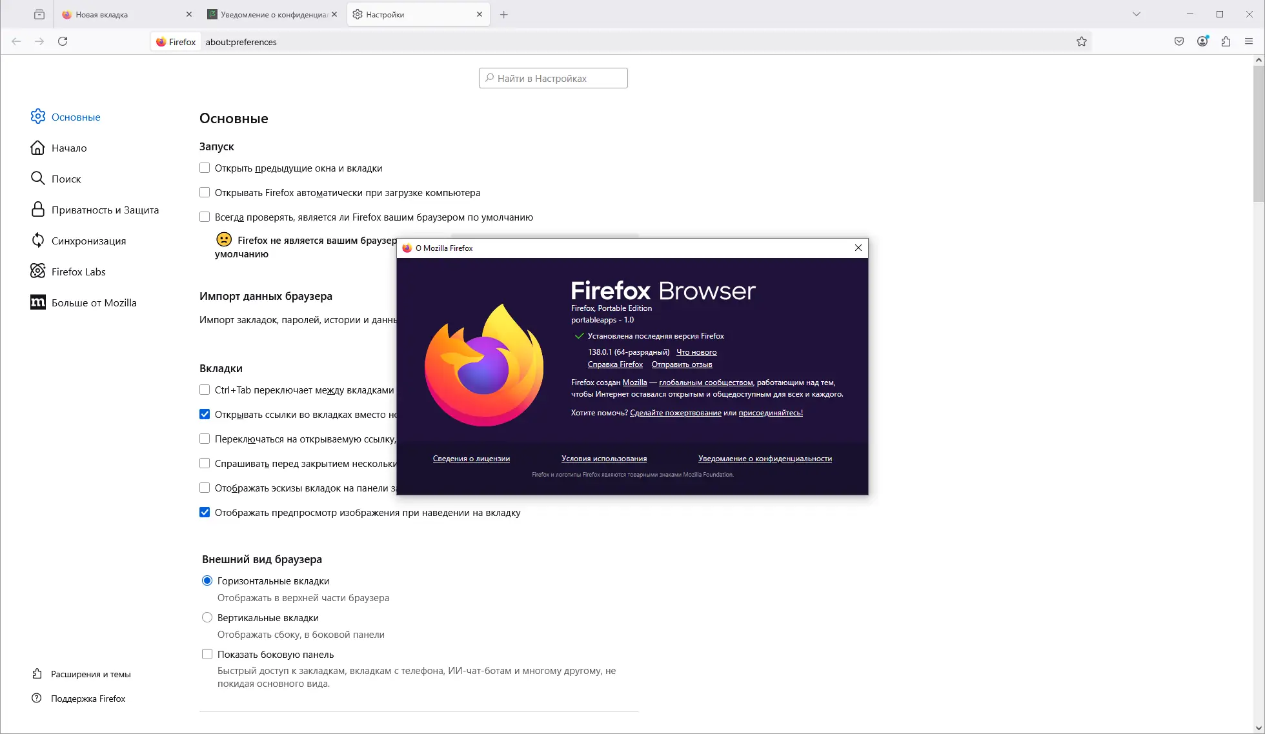The width and height of the screenshot is (1265, 734).
Task: Click the Firefox Labs sidebar icon
Action: tap(38, 272)
